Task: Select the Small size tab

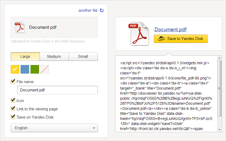Action: tap(83, 56)
